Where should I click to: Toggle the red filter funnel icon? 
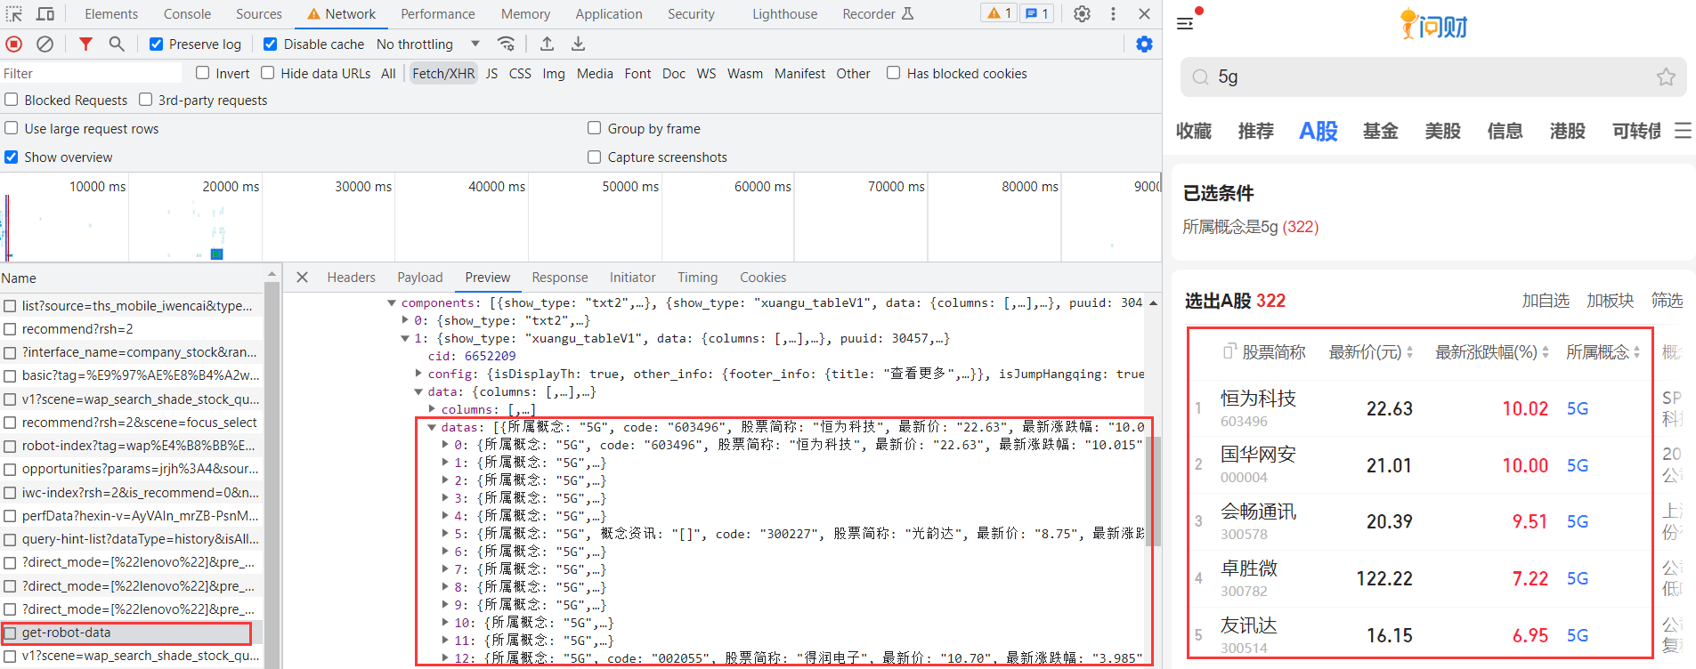tap(85, 44)
